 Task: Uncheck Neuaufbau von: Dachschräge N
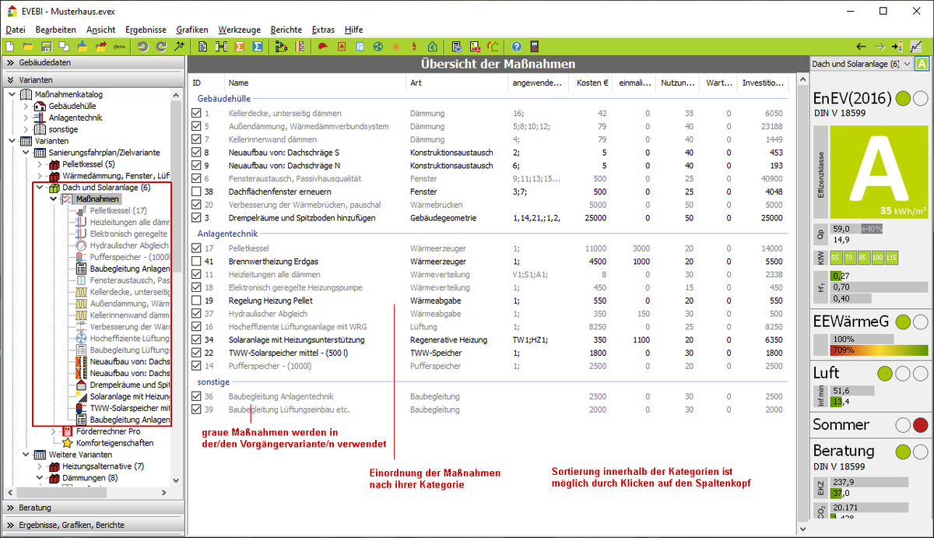(x=196, y=166)
